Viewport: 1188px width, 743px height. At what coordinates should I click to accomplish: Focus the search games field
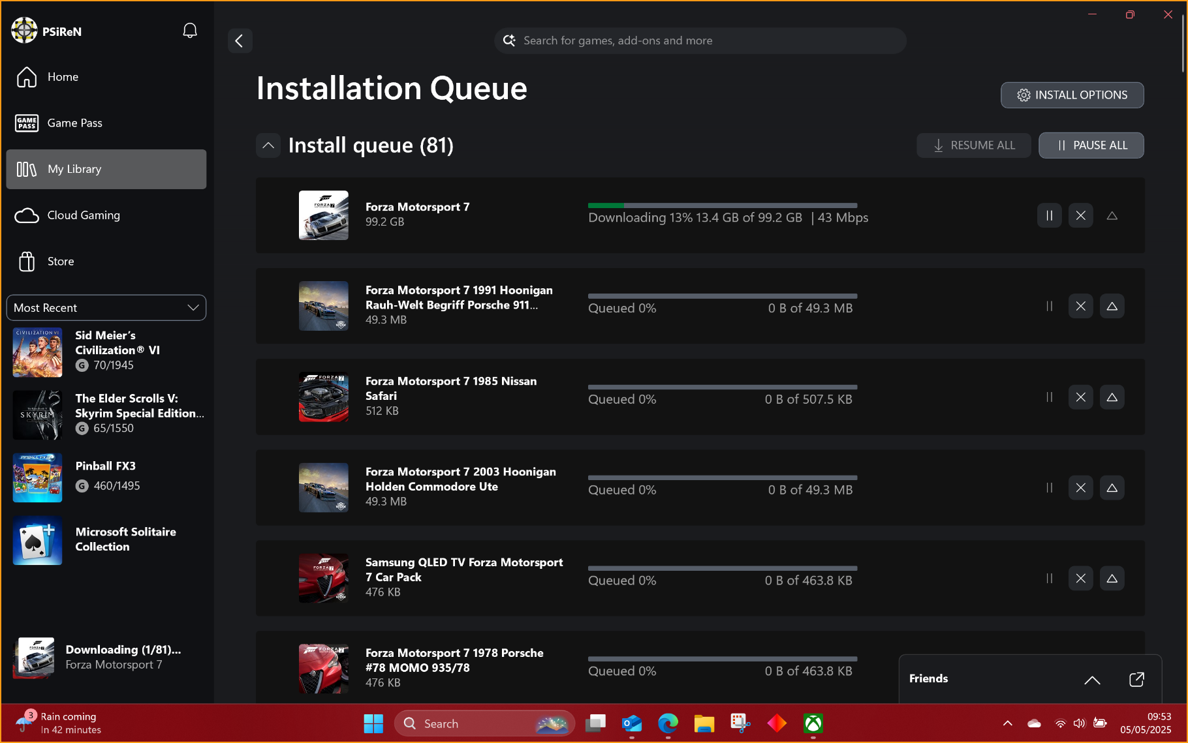700,40
